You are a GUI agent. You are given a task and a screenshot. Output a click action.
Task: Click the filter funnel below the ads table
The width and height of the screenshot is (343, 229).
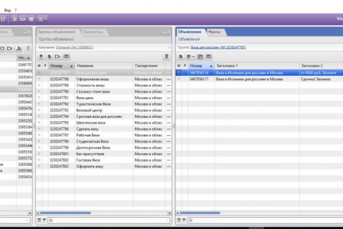[184, 220]
